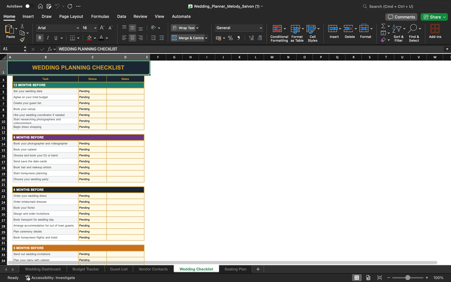
Task: Click the Decrease Indent icon
Action: point(153,38)
